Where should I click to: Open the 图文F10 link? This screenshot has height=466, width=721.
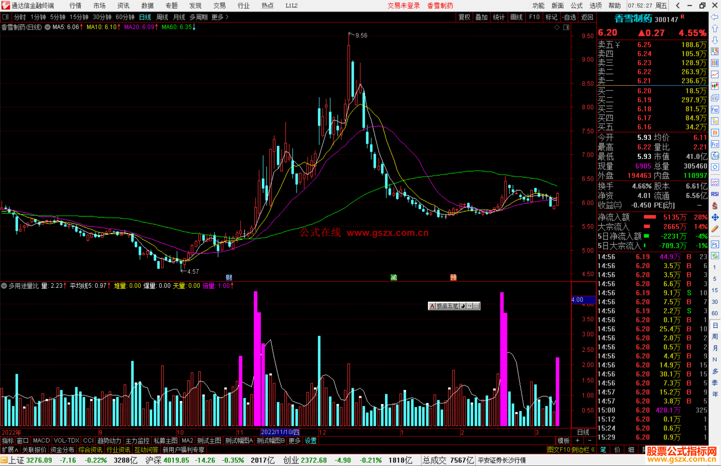558,450
